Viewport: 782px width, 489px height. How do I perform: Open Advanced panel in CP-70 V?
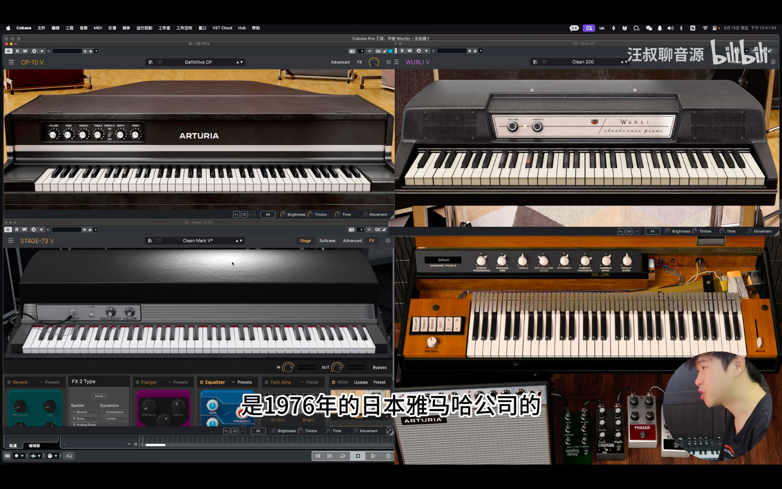click(x=340, y=62)
